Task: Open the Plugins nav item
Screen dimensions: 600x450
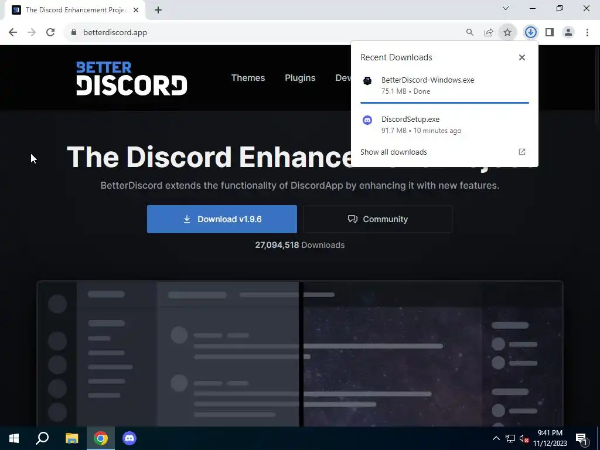Action: (x=300, y=78)
